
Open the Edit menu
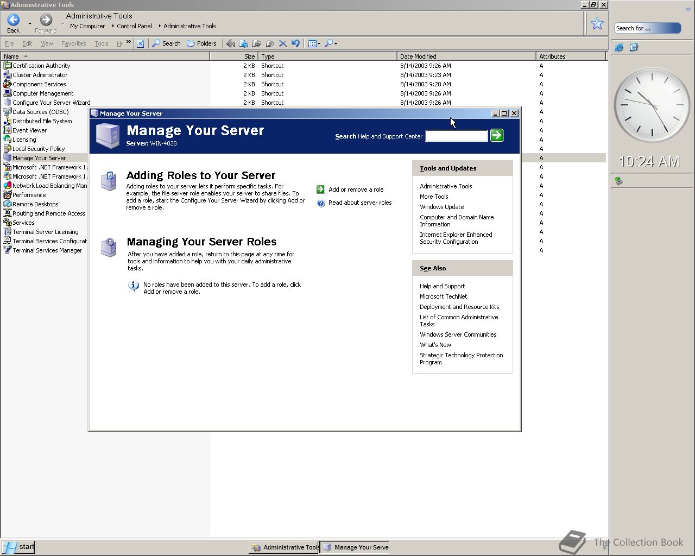coord(27,43)
